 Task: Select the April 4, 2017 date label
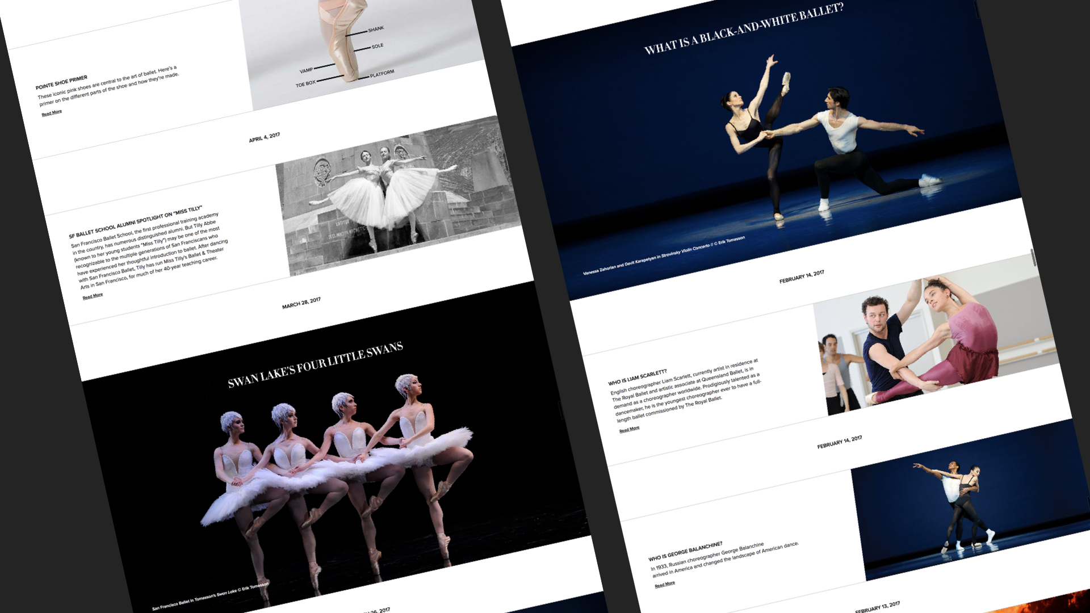click(x=264, y=137)
